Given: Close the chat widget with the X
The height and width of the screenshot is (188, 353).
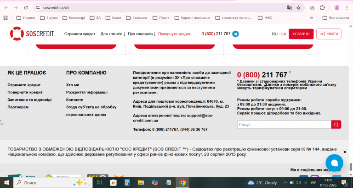Looking at the screenshot, I should click(345, 152).
